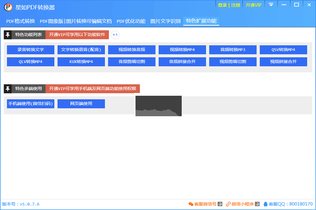This screenshot has width=316, height=210.
Task: Open the PDF图象版|图片转换可编辑文档 tab
Action: pyautogui.click(x=76, y=21)
